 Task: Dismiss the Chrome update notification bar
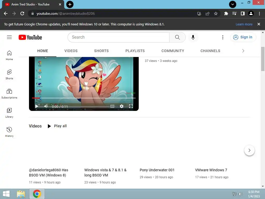259,24
